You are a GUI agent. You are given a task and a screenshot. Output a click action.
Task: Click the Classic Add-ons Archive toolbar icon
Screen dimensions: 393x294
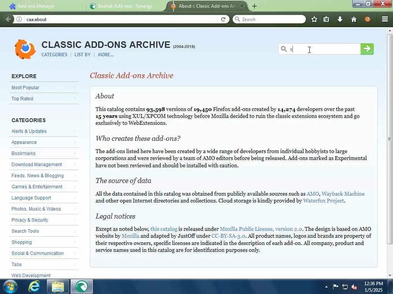367,19
